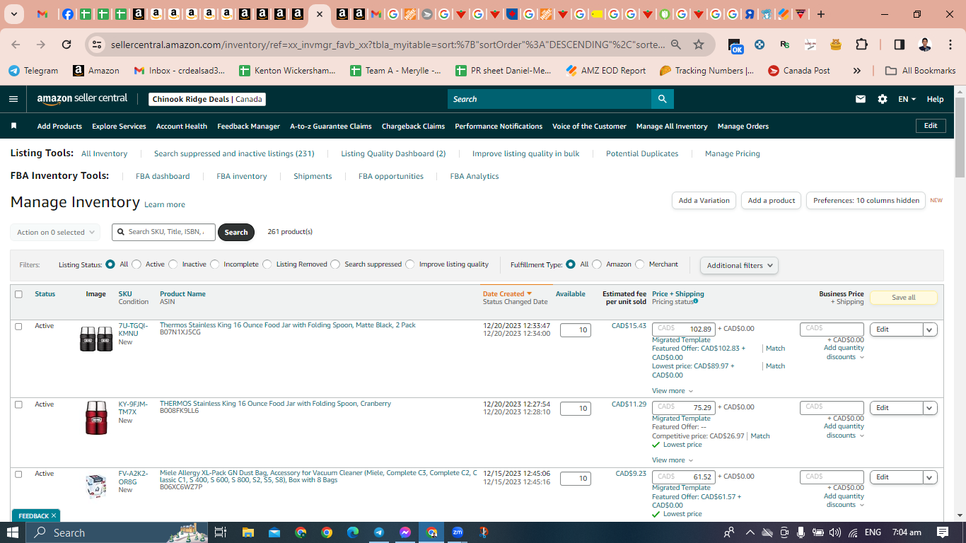This screenshot has width=966, height=543.
Task: Click the bookmark flag icon in favorites bar
Action: tap(13, 126)
